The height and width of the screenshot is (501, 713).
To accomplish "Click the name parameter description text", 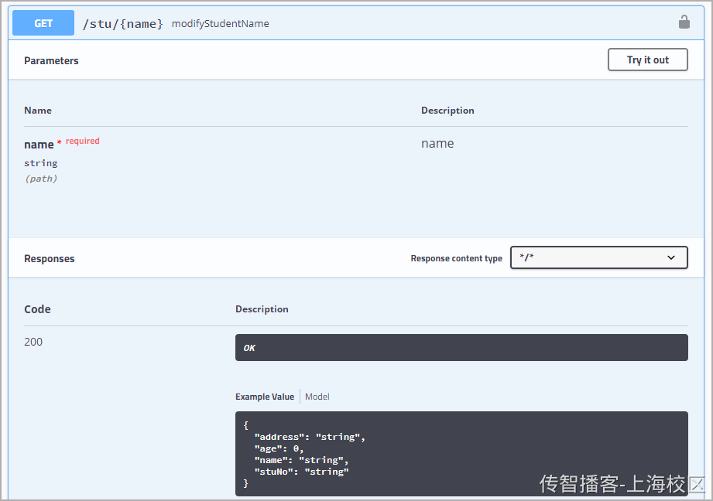I will click(437, 144).
